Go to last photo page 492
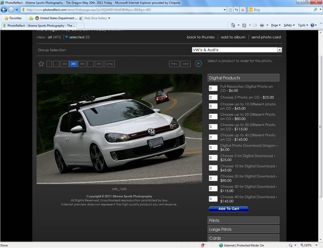The width and height of the screenshot is (323, 248). (99, 64)
